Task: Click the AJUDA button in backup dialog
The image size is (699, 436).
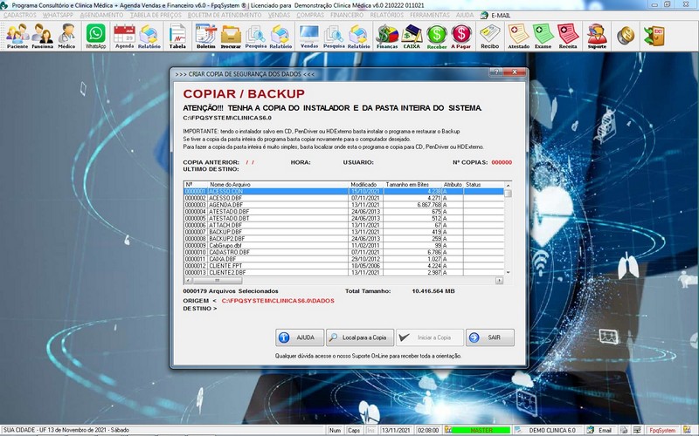Action: click(x=300, y=337)
